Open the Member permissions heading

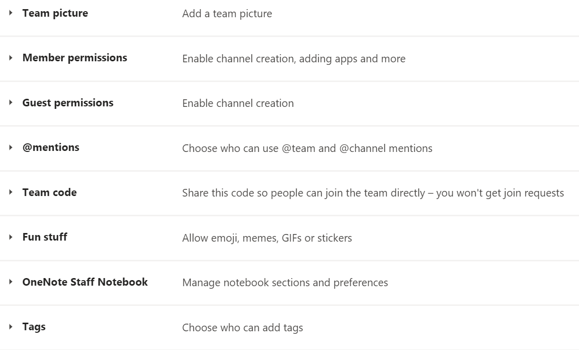pyautogui.click(x=75, y=58)
